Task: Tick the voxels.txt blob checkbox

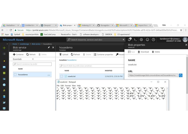Action: 62,76
